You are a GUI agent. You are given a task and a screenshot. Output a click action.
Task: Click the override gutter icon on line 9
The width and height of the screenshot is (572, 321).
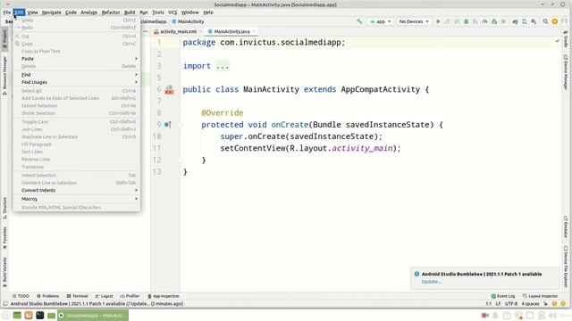(x=168, y=125)
